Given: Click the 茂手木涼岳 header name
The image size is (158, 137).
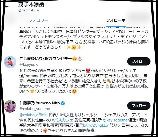Looking at the screenshot, I should coord(31,5).
